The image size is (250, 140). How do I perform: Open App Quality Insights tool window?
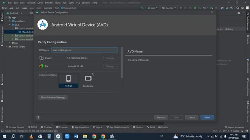pyautogui.click(x=118, y=127)
